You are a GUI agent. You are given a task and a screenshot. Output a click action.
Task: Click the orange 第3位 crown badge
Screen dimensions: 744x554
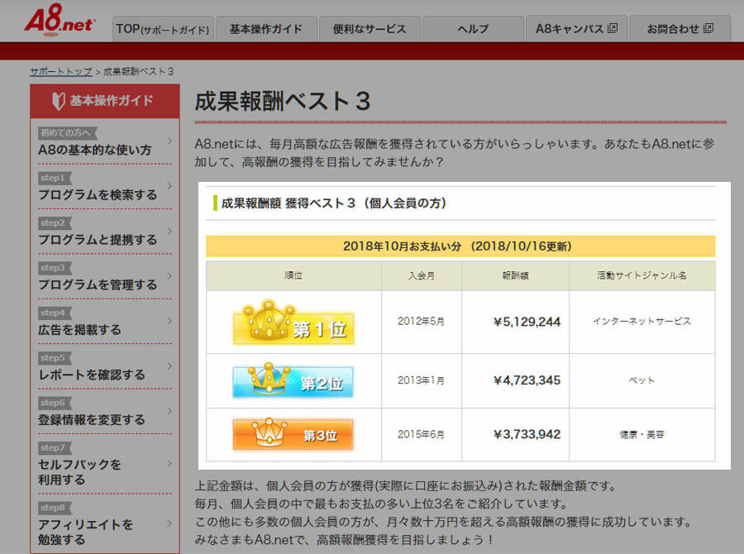pos(293,434)
